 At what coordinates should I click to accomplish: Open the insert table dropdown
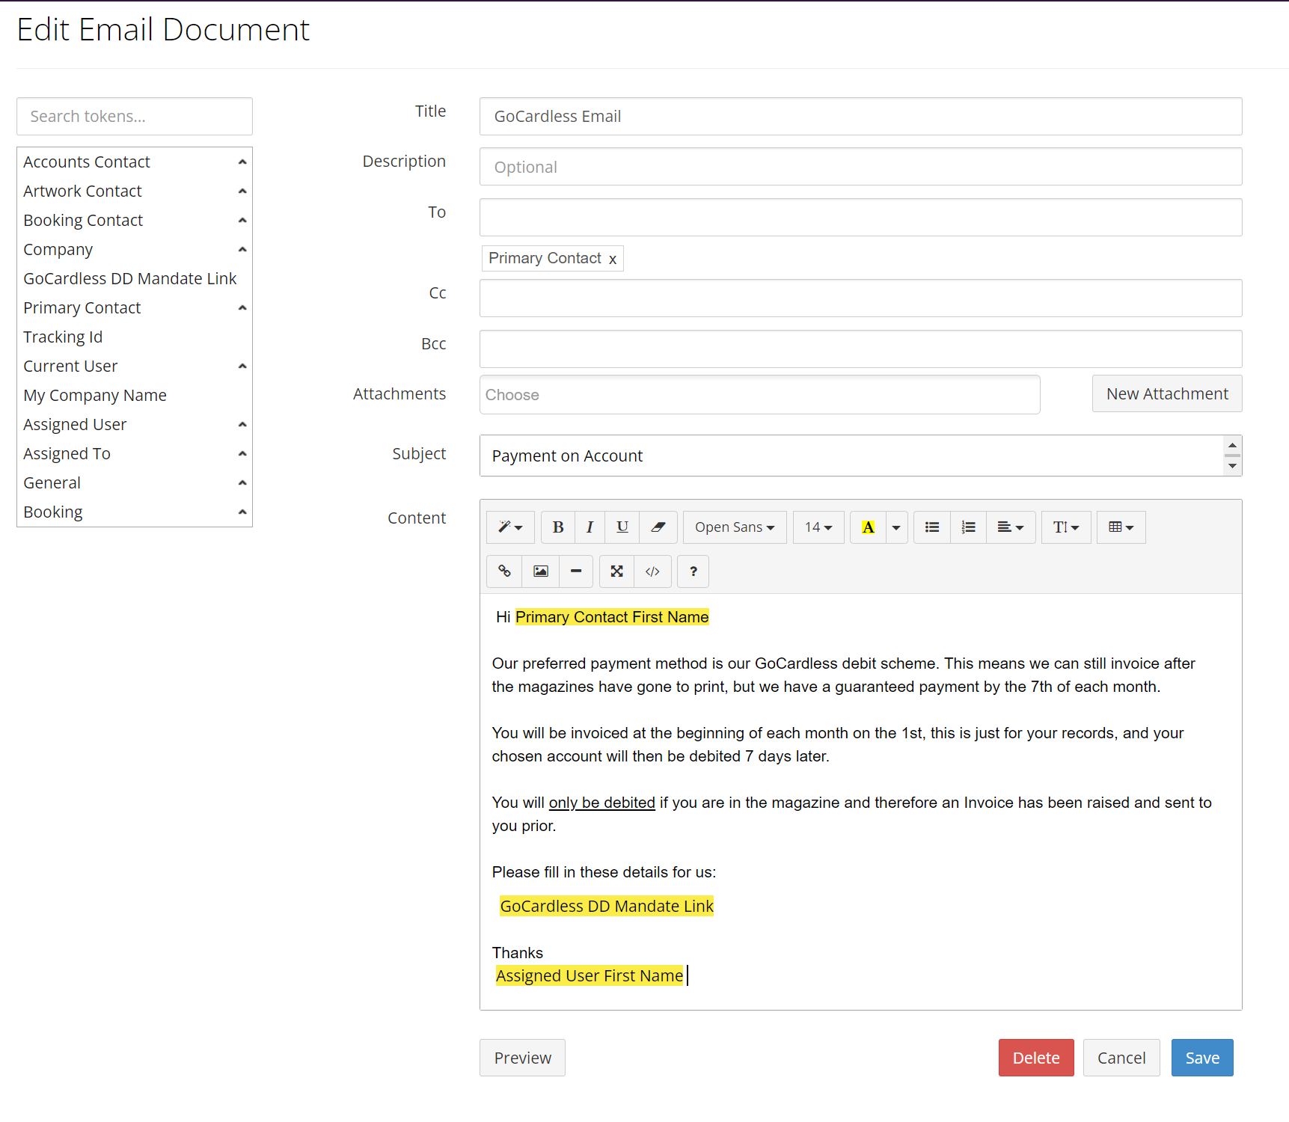tap(1121, 527)
